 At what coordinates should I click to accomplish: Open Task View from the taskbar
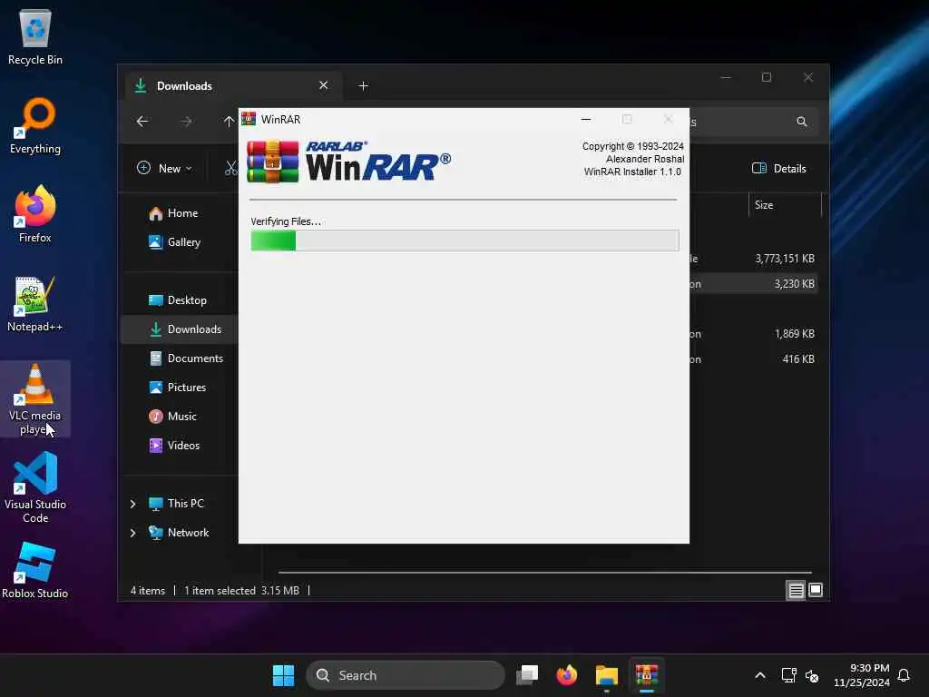pos(527,675)
